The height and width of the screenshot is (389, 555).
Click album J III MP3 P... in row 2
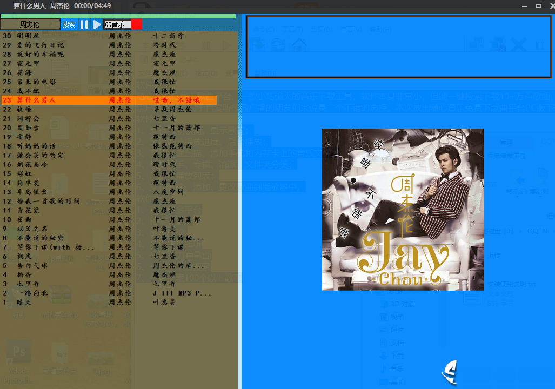(x=182, y=293)
